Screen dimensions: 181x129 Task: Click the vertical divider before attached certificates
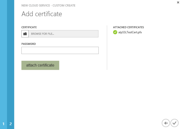pos(107,48)
